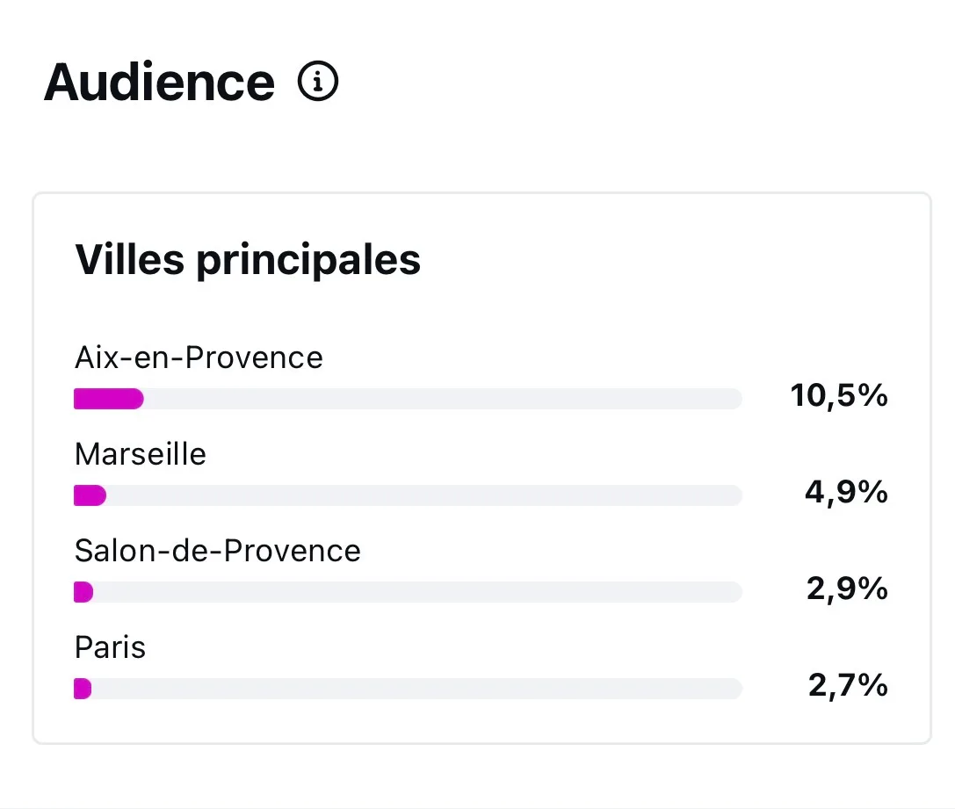This screenshot has height=809, width=955.
Task: Click the 4,9% value beside Marseille
Action: point(845,493)
